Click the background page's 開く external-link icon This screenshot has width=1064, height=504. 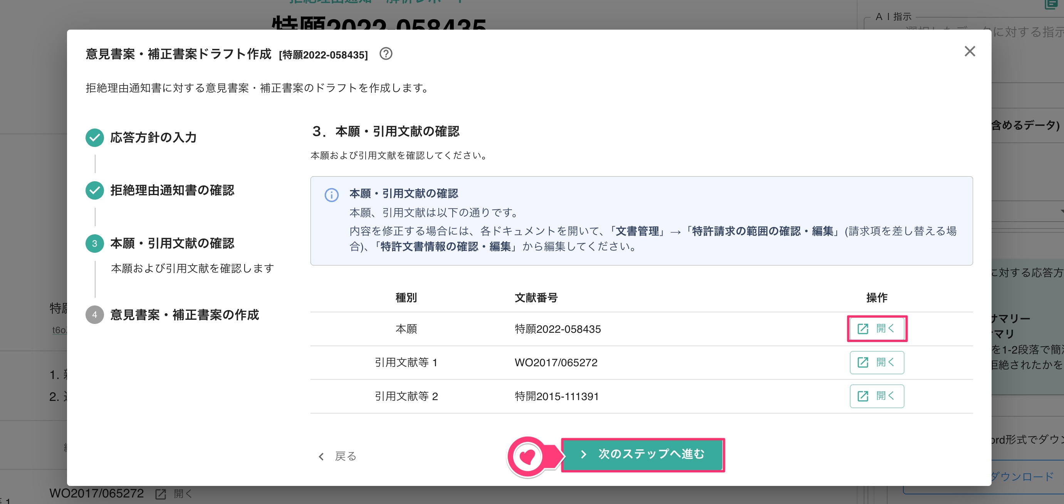pos(160,494)
